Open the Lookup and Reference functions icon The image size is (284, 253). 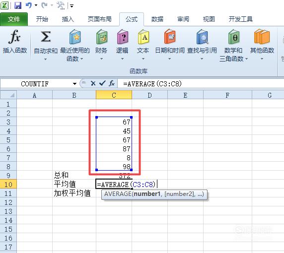[202, 37]
